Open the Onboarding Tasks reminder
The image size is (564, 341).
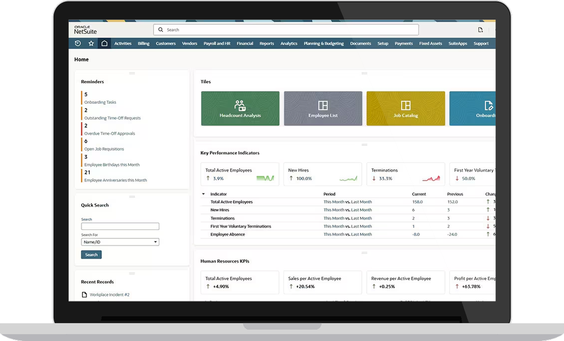(x=100, y=102)
